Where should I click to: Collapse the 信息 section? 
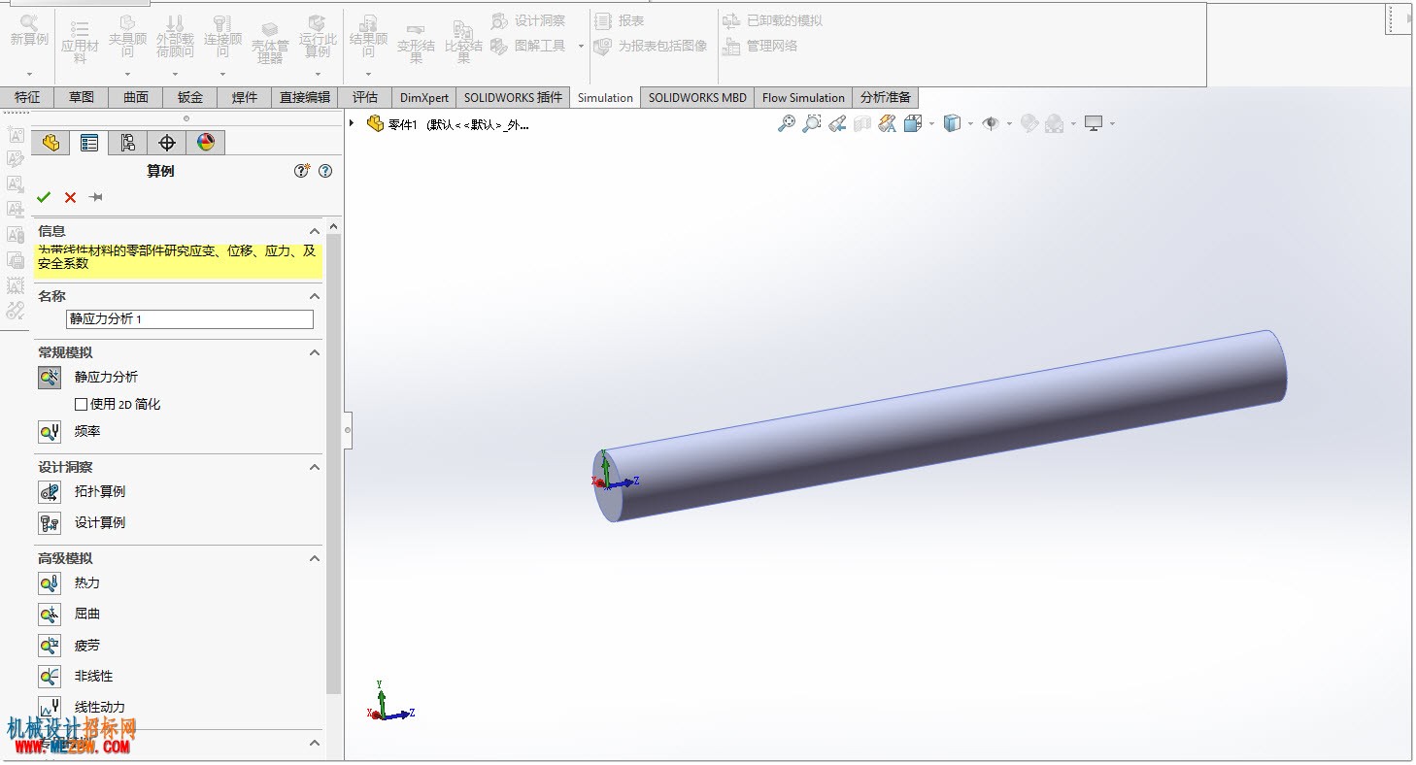click(x=314, y=231)
